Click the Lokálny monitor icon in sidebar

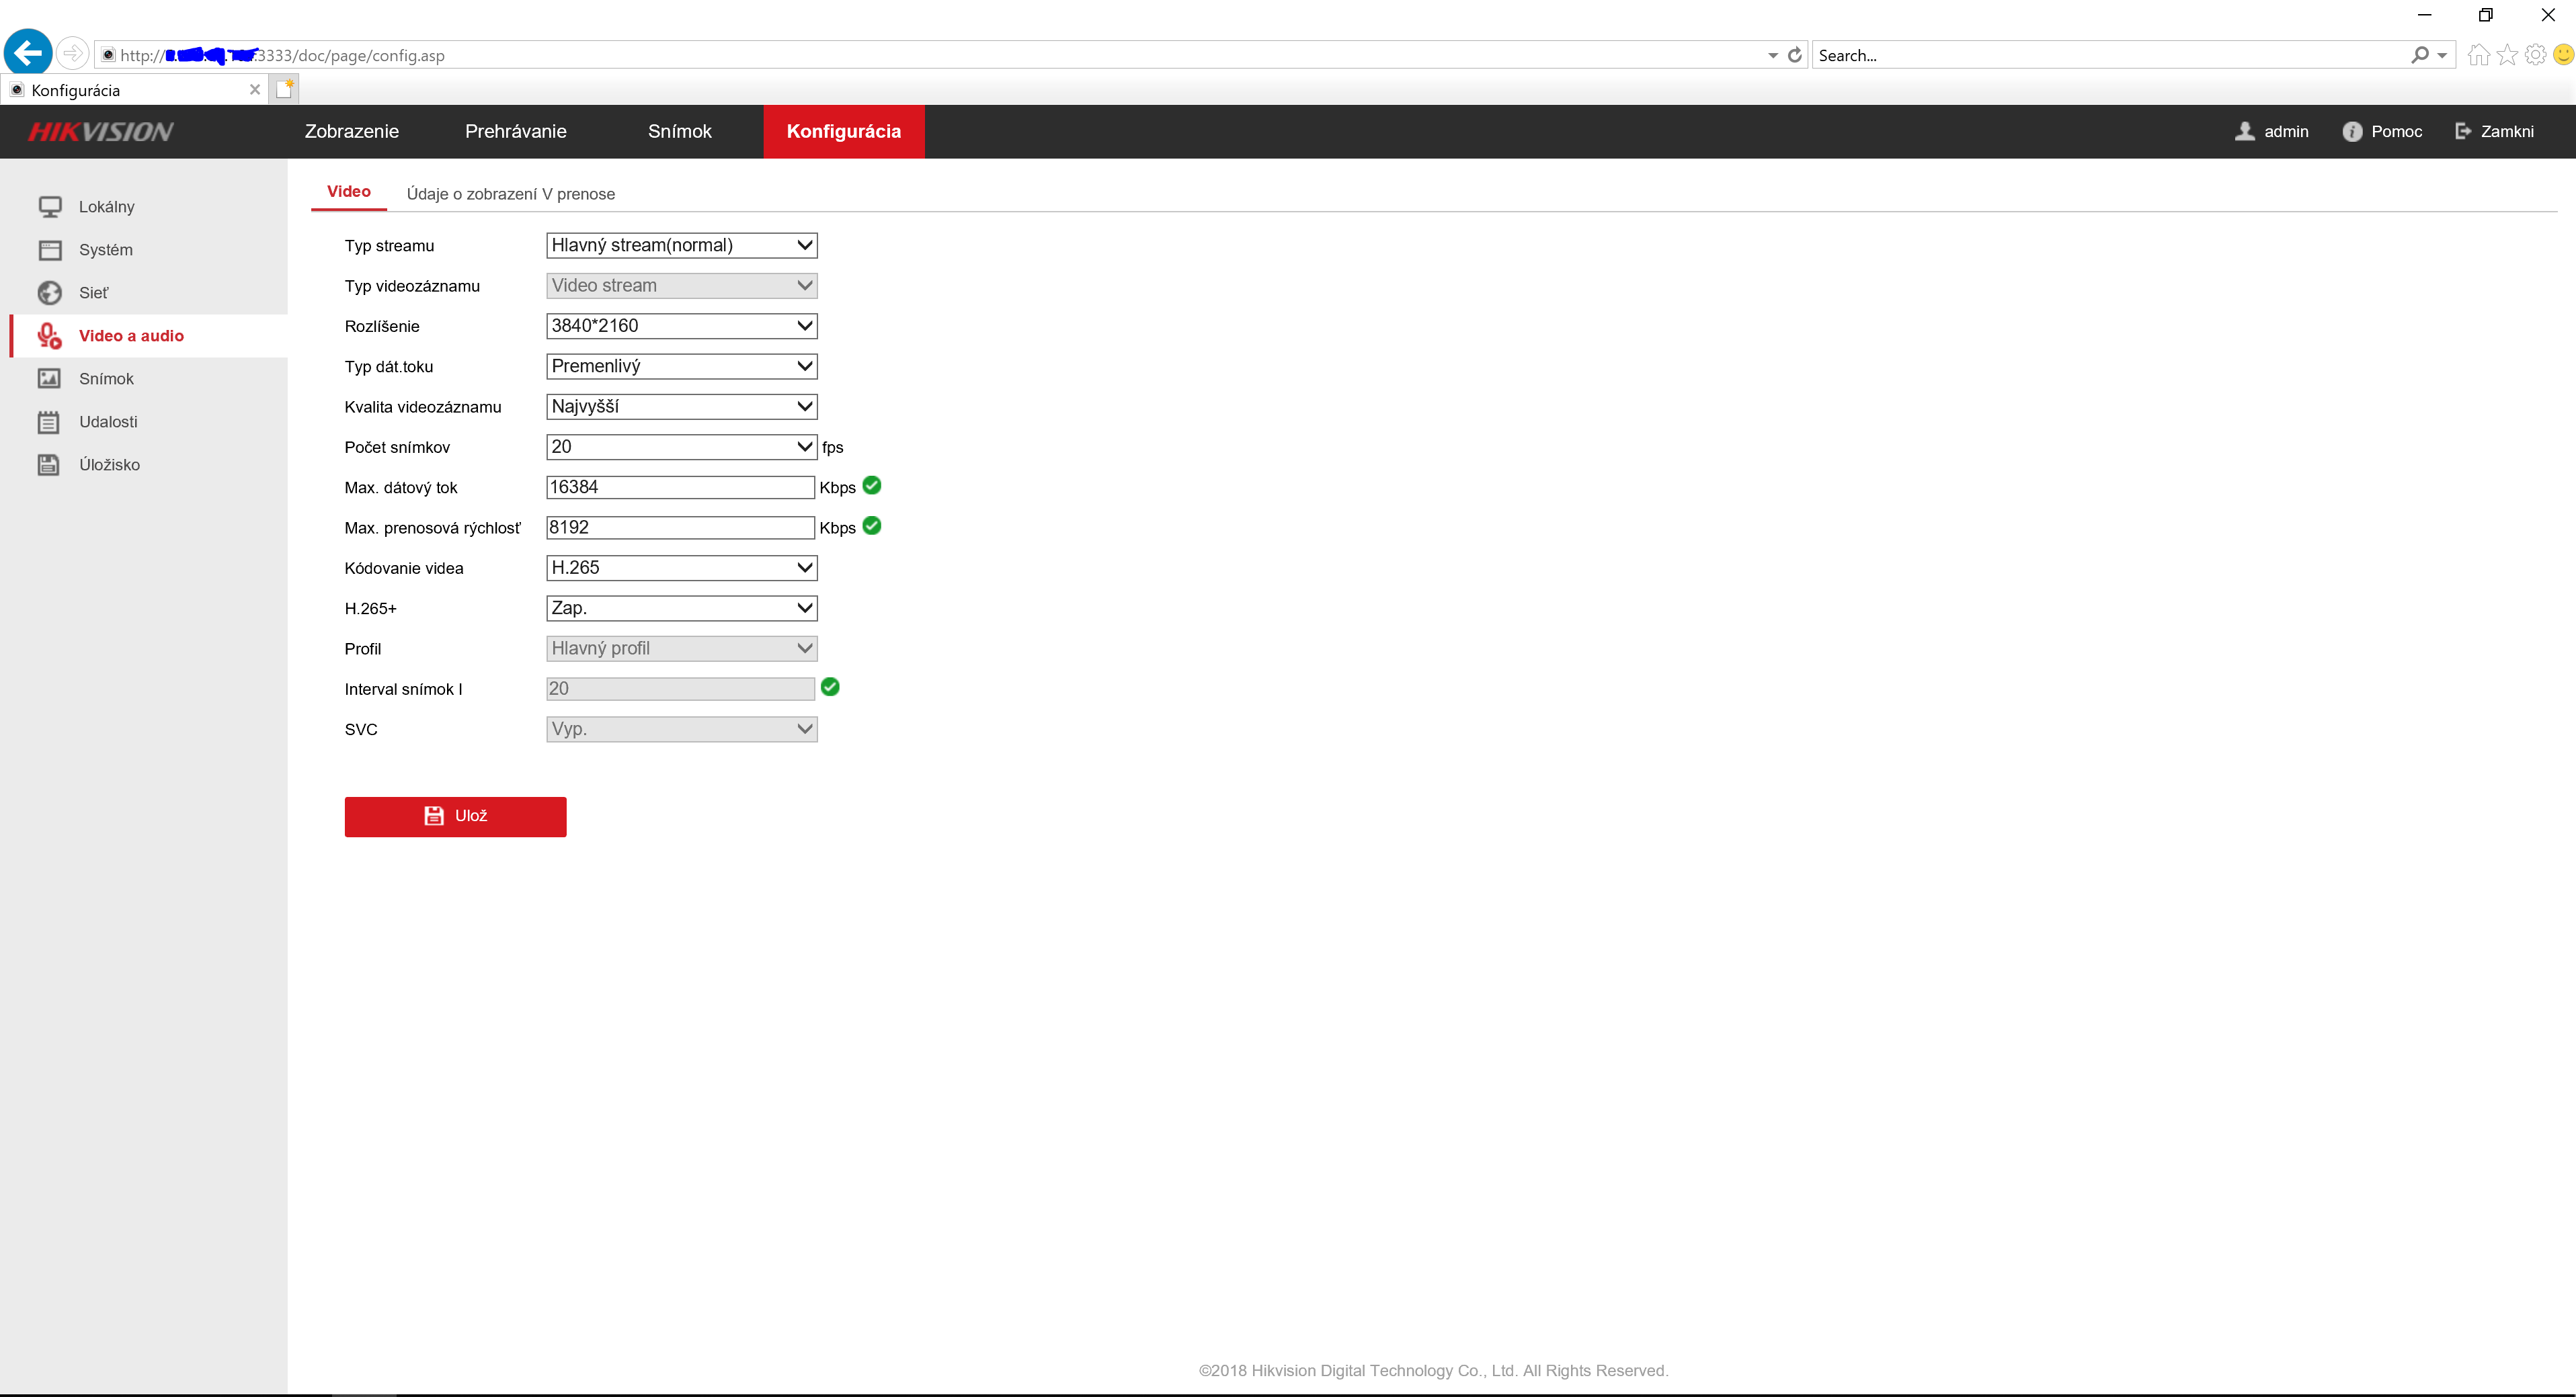[x=50, y=207]
